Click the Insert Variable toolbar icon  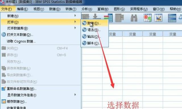click(158, 18)
